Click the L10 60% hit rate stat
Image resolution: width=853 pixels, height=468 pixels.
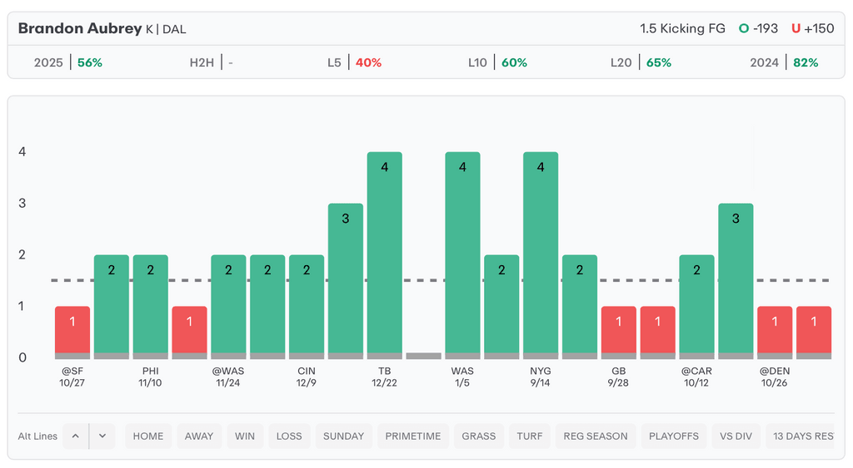tap(497, 62)
